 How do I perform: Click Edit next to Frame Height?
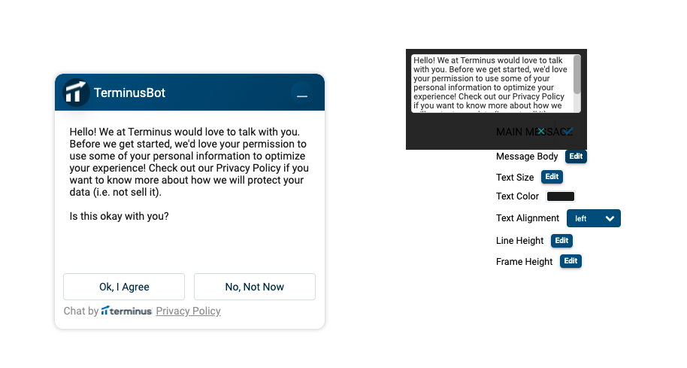(x=570, y=261)
